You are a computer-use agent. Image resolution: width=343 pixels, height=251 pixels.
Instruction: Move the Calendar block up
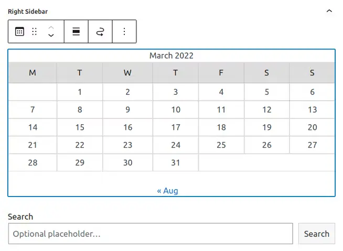pyautogui.click(x=51, y=27)
